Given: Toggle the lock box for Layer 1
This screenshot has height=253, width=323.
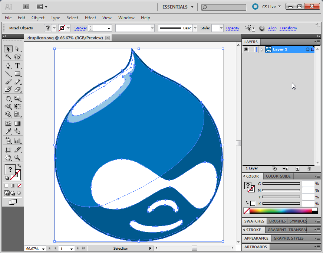Looking at the screenshot, I should pyautogui.click(x=252, y=49).
